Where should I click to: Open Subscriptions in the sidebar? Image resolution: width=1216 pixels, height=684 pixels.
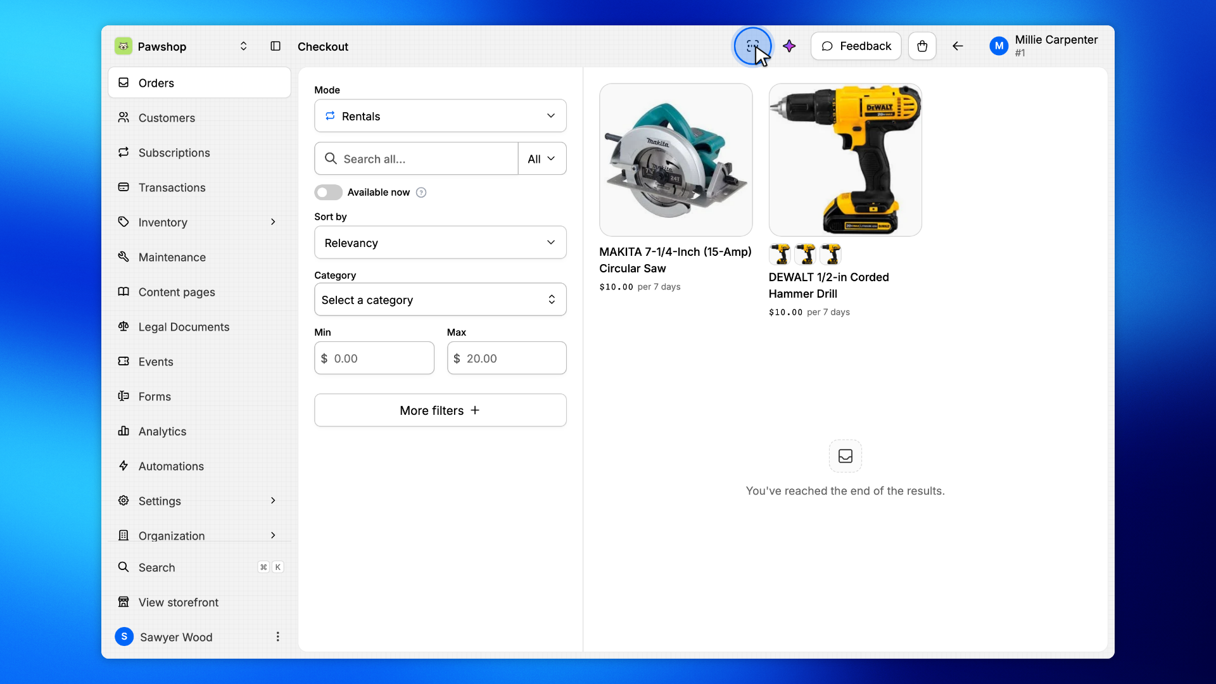199,153
